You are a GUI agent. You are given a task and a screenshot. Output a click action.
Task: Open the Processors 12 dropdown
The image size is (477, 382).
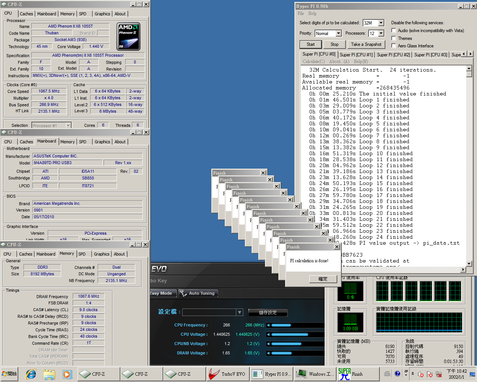(x=381, y=33)
